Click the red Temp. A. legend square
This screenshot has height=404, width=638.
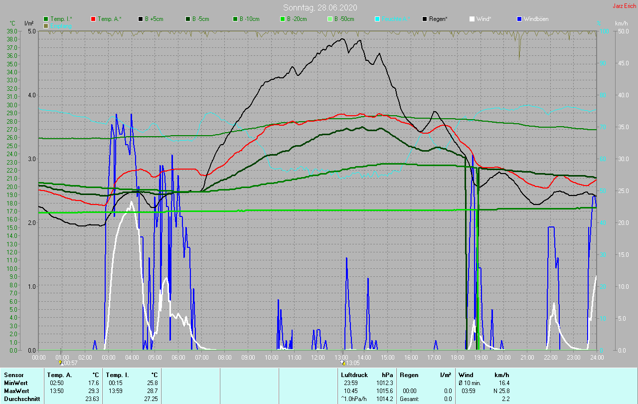pyautogui.click(x=93, y=19)
